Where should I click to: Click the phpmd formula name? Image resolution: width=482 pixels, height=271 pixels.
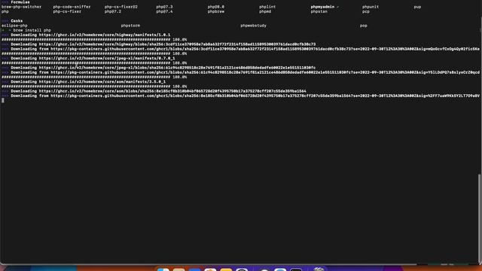point(265,12)
